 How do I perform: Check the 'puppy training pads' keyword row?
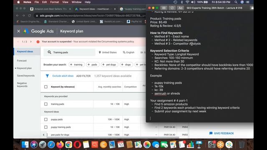point(46,127)
